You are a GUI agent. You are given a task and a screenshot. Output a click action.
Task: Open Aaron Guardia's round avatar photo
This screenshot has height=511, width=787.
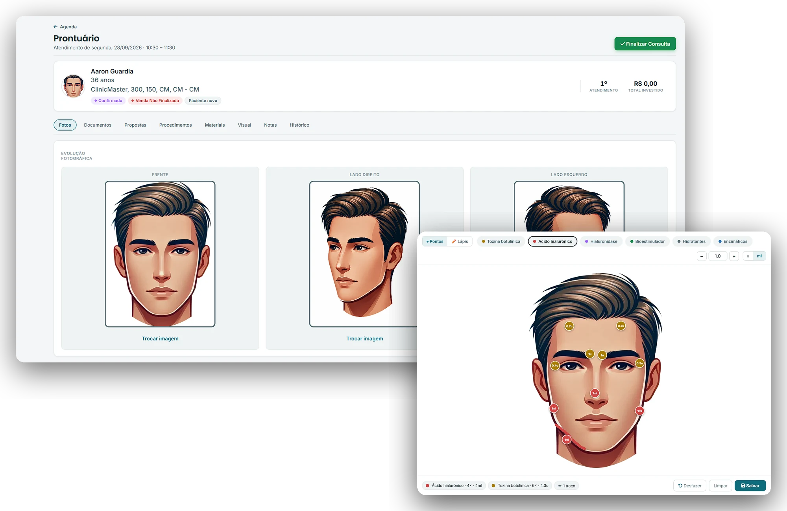click(x=74, y=86)
